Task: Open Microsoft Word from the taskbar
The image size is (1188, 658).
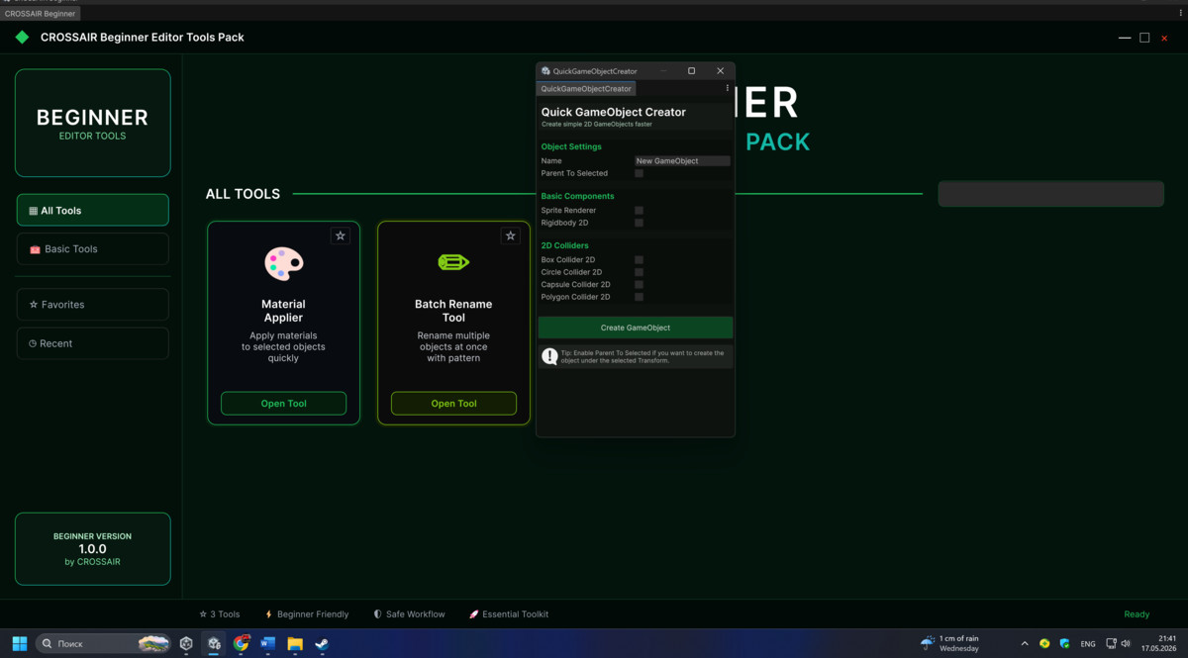Action: tap(267, 643)
